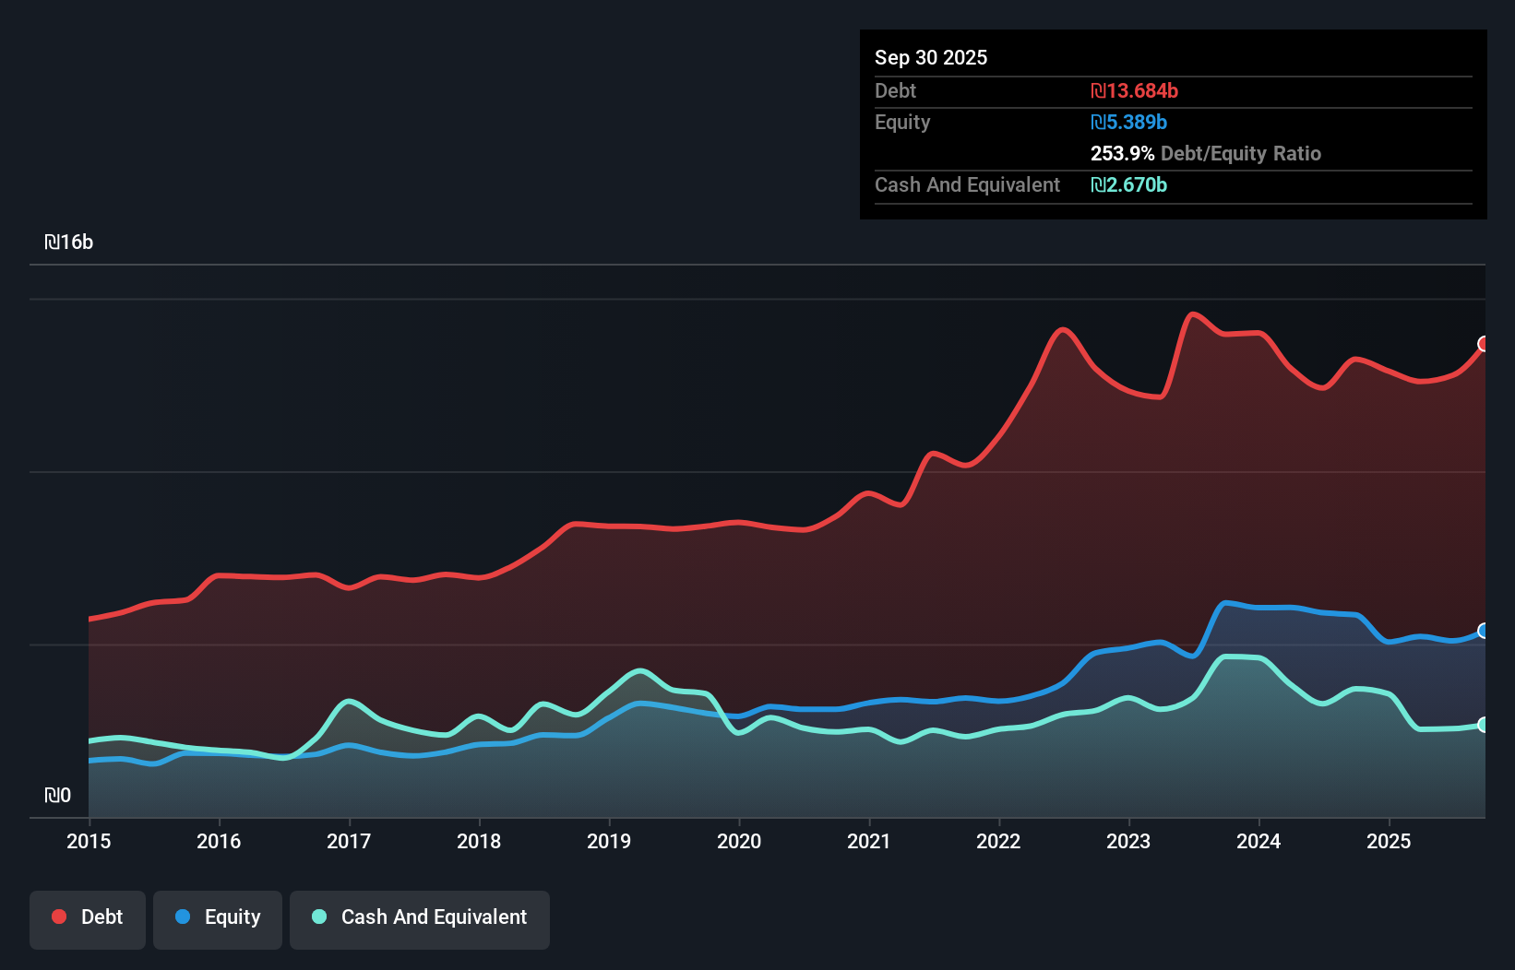
Task: Click the ₪0 y-axis label
Action: click(x=58, y=795)
